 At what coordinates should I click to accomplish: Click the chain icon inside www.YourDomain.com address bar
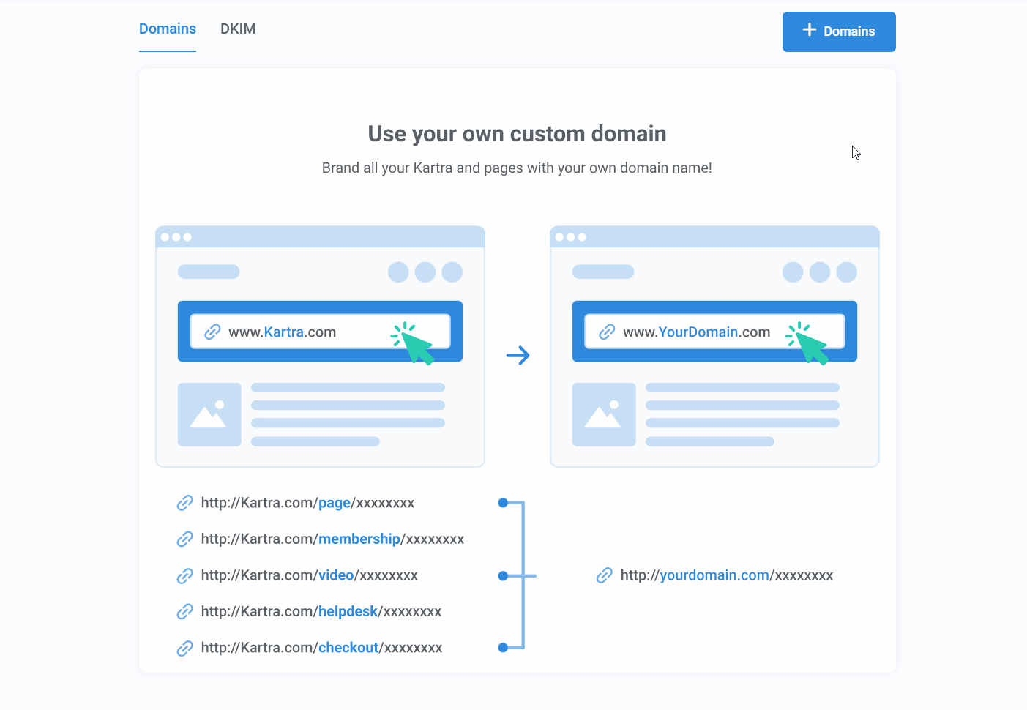click(607, 331)
